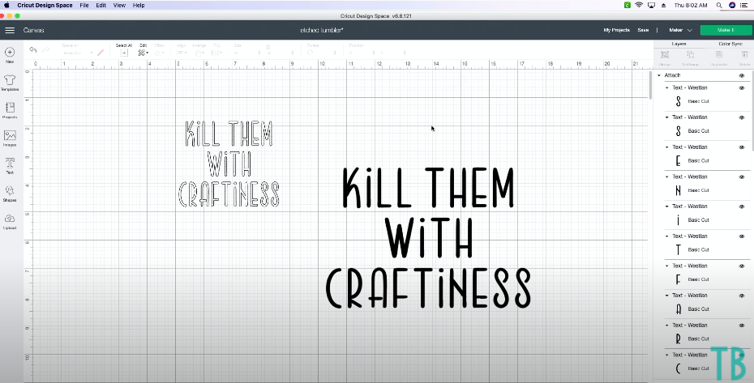This screenshot has height=383, width=754.
Task: Collapse the letter i text layer
Action: click(667, 206)
